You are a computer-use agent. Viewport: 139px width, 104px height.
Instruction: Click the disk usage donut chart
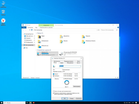click(x=67, y=83)
